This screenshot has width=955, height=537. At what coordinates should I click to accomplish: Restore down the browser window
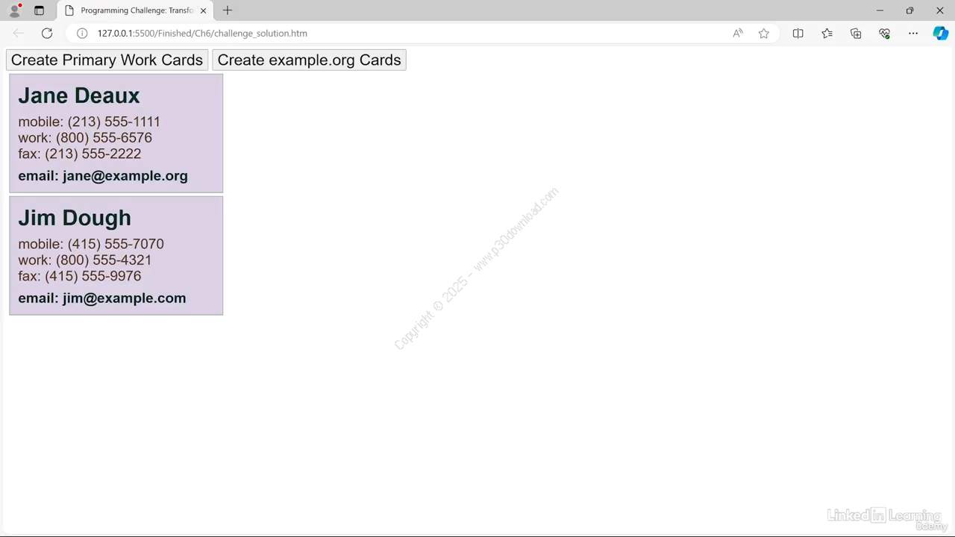pyautogui.click(x=909, y=10)
